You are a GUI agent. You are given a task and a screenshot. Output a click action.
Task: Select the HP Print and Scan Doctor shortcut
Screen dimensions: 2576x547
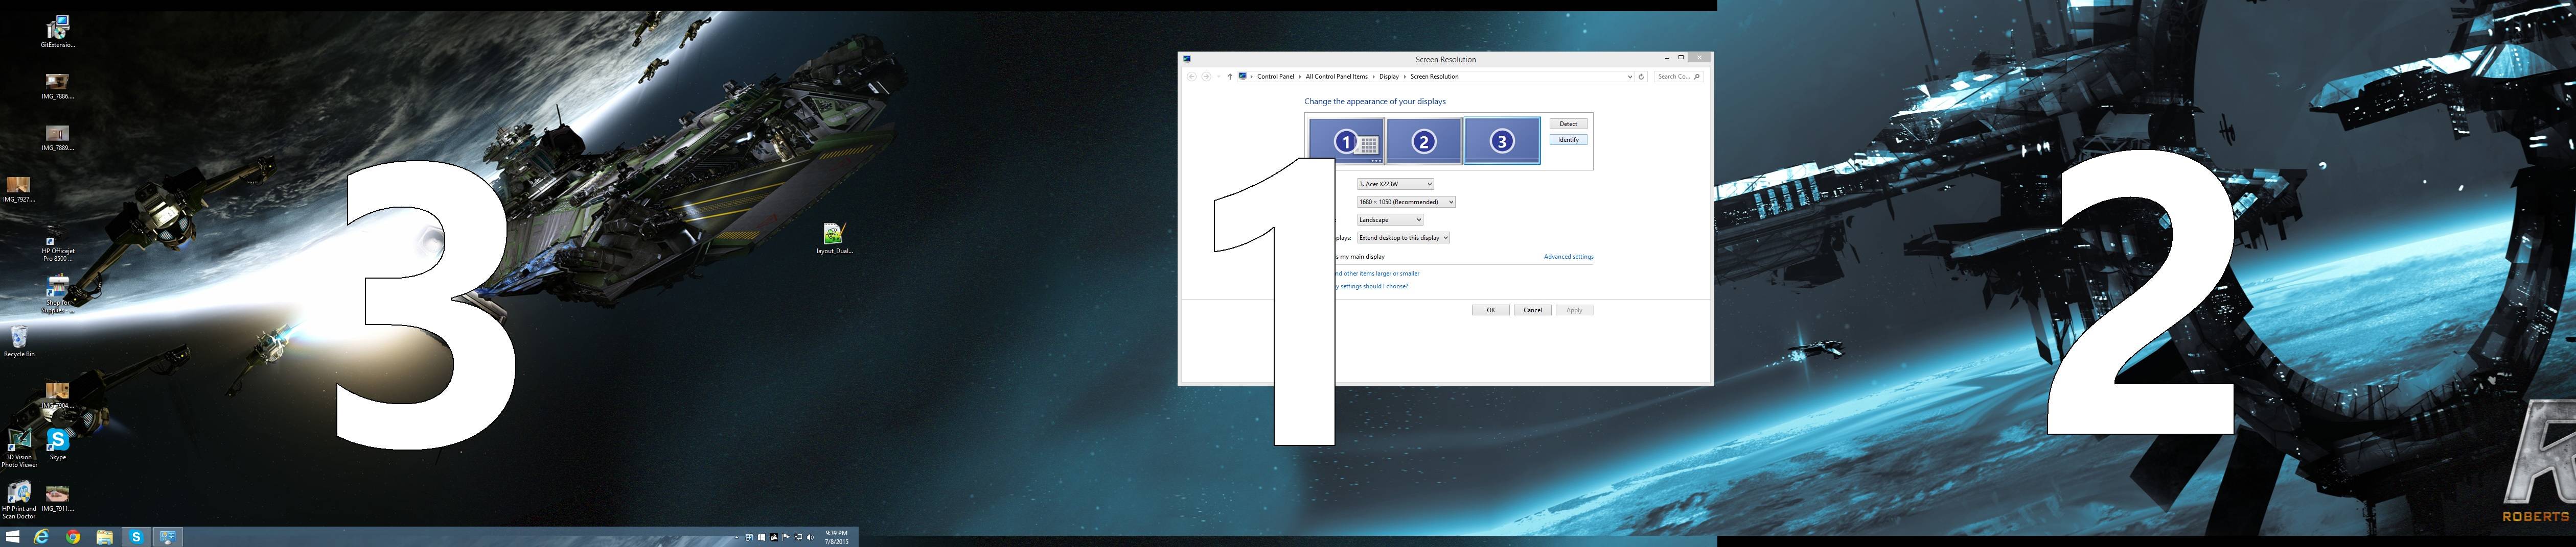tap(19, 500)
